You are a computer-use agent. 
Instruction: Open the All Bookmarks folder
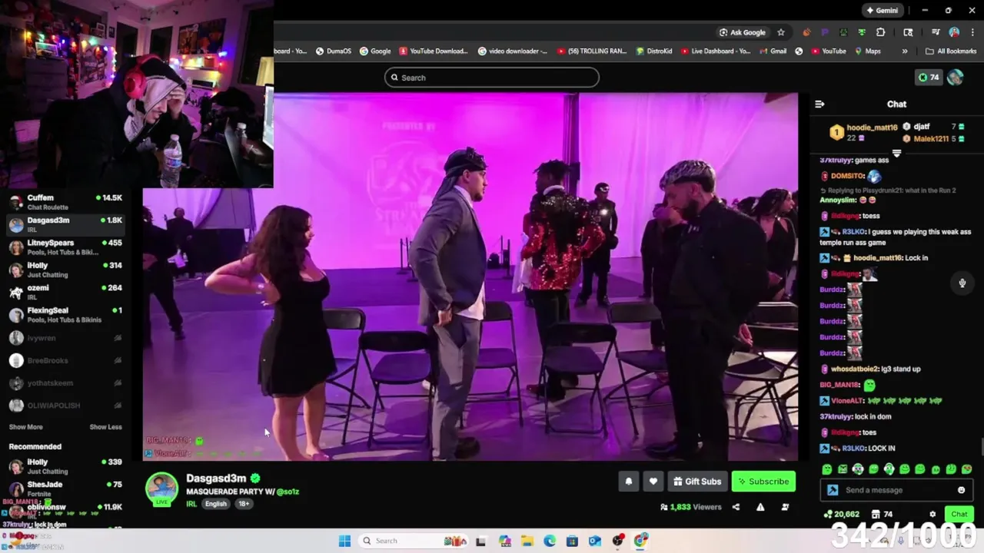(951, 51)
